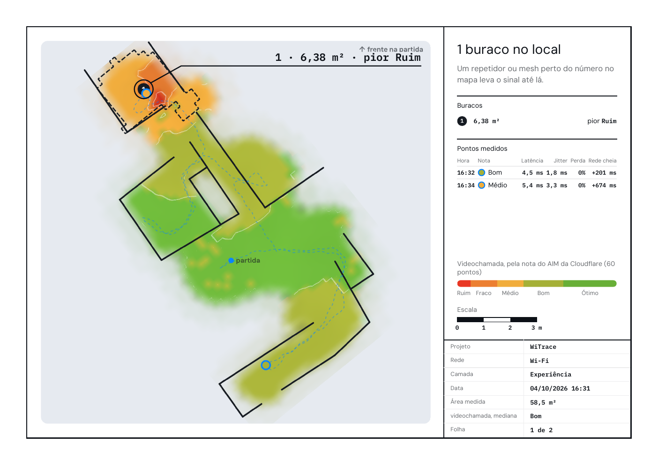658x465 pixels.
Task: Pick the olive Bom segment of the legend bar
Action: tap(544, 283)
